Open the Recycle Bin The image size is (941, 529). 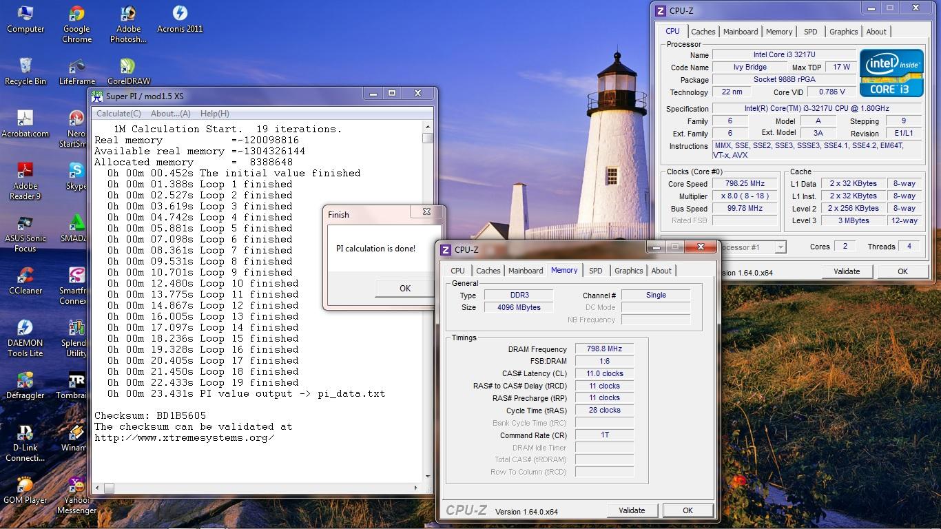pos(25,72)
